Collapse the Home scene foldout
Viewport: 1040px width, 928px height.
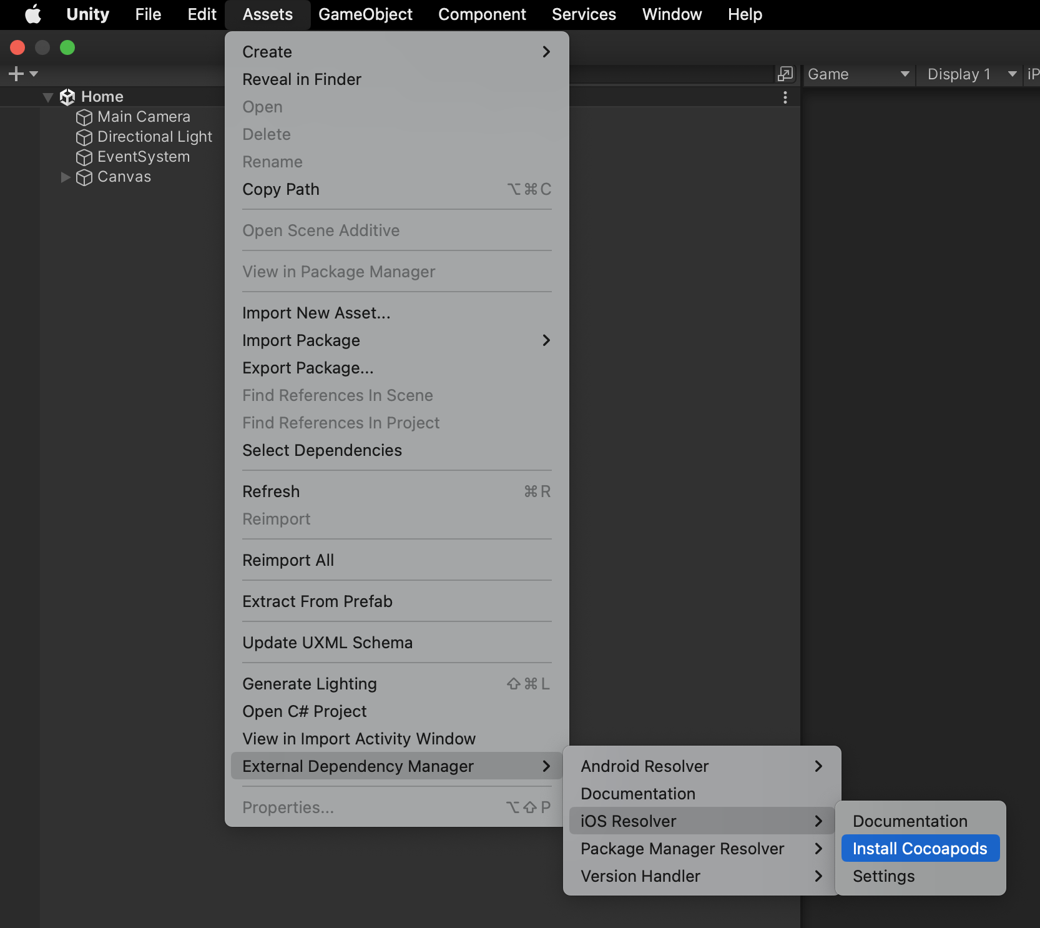(x=47, y=97)
